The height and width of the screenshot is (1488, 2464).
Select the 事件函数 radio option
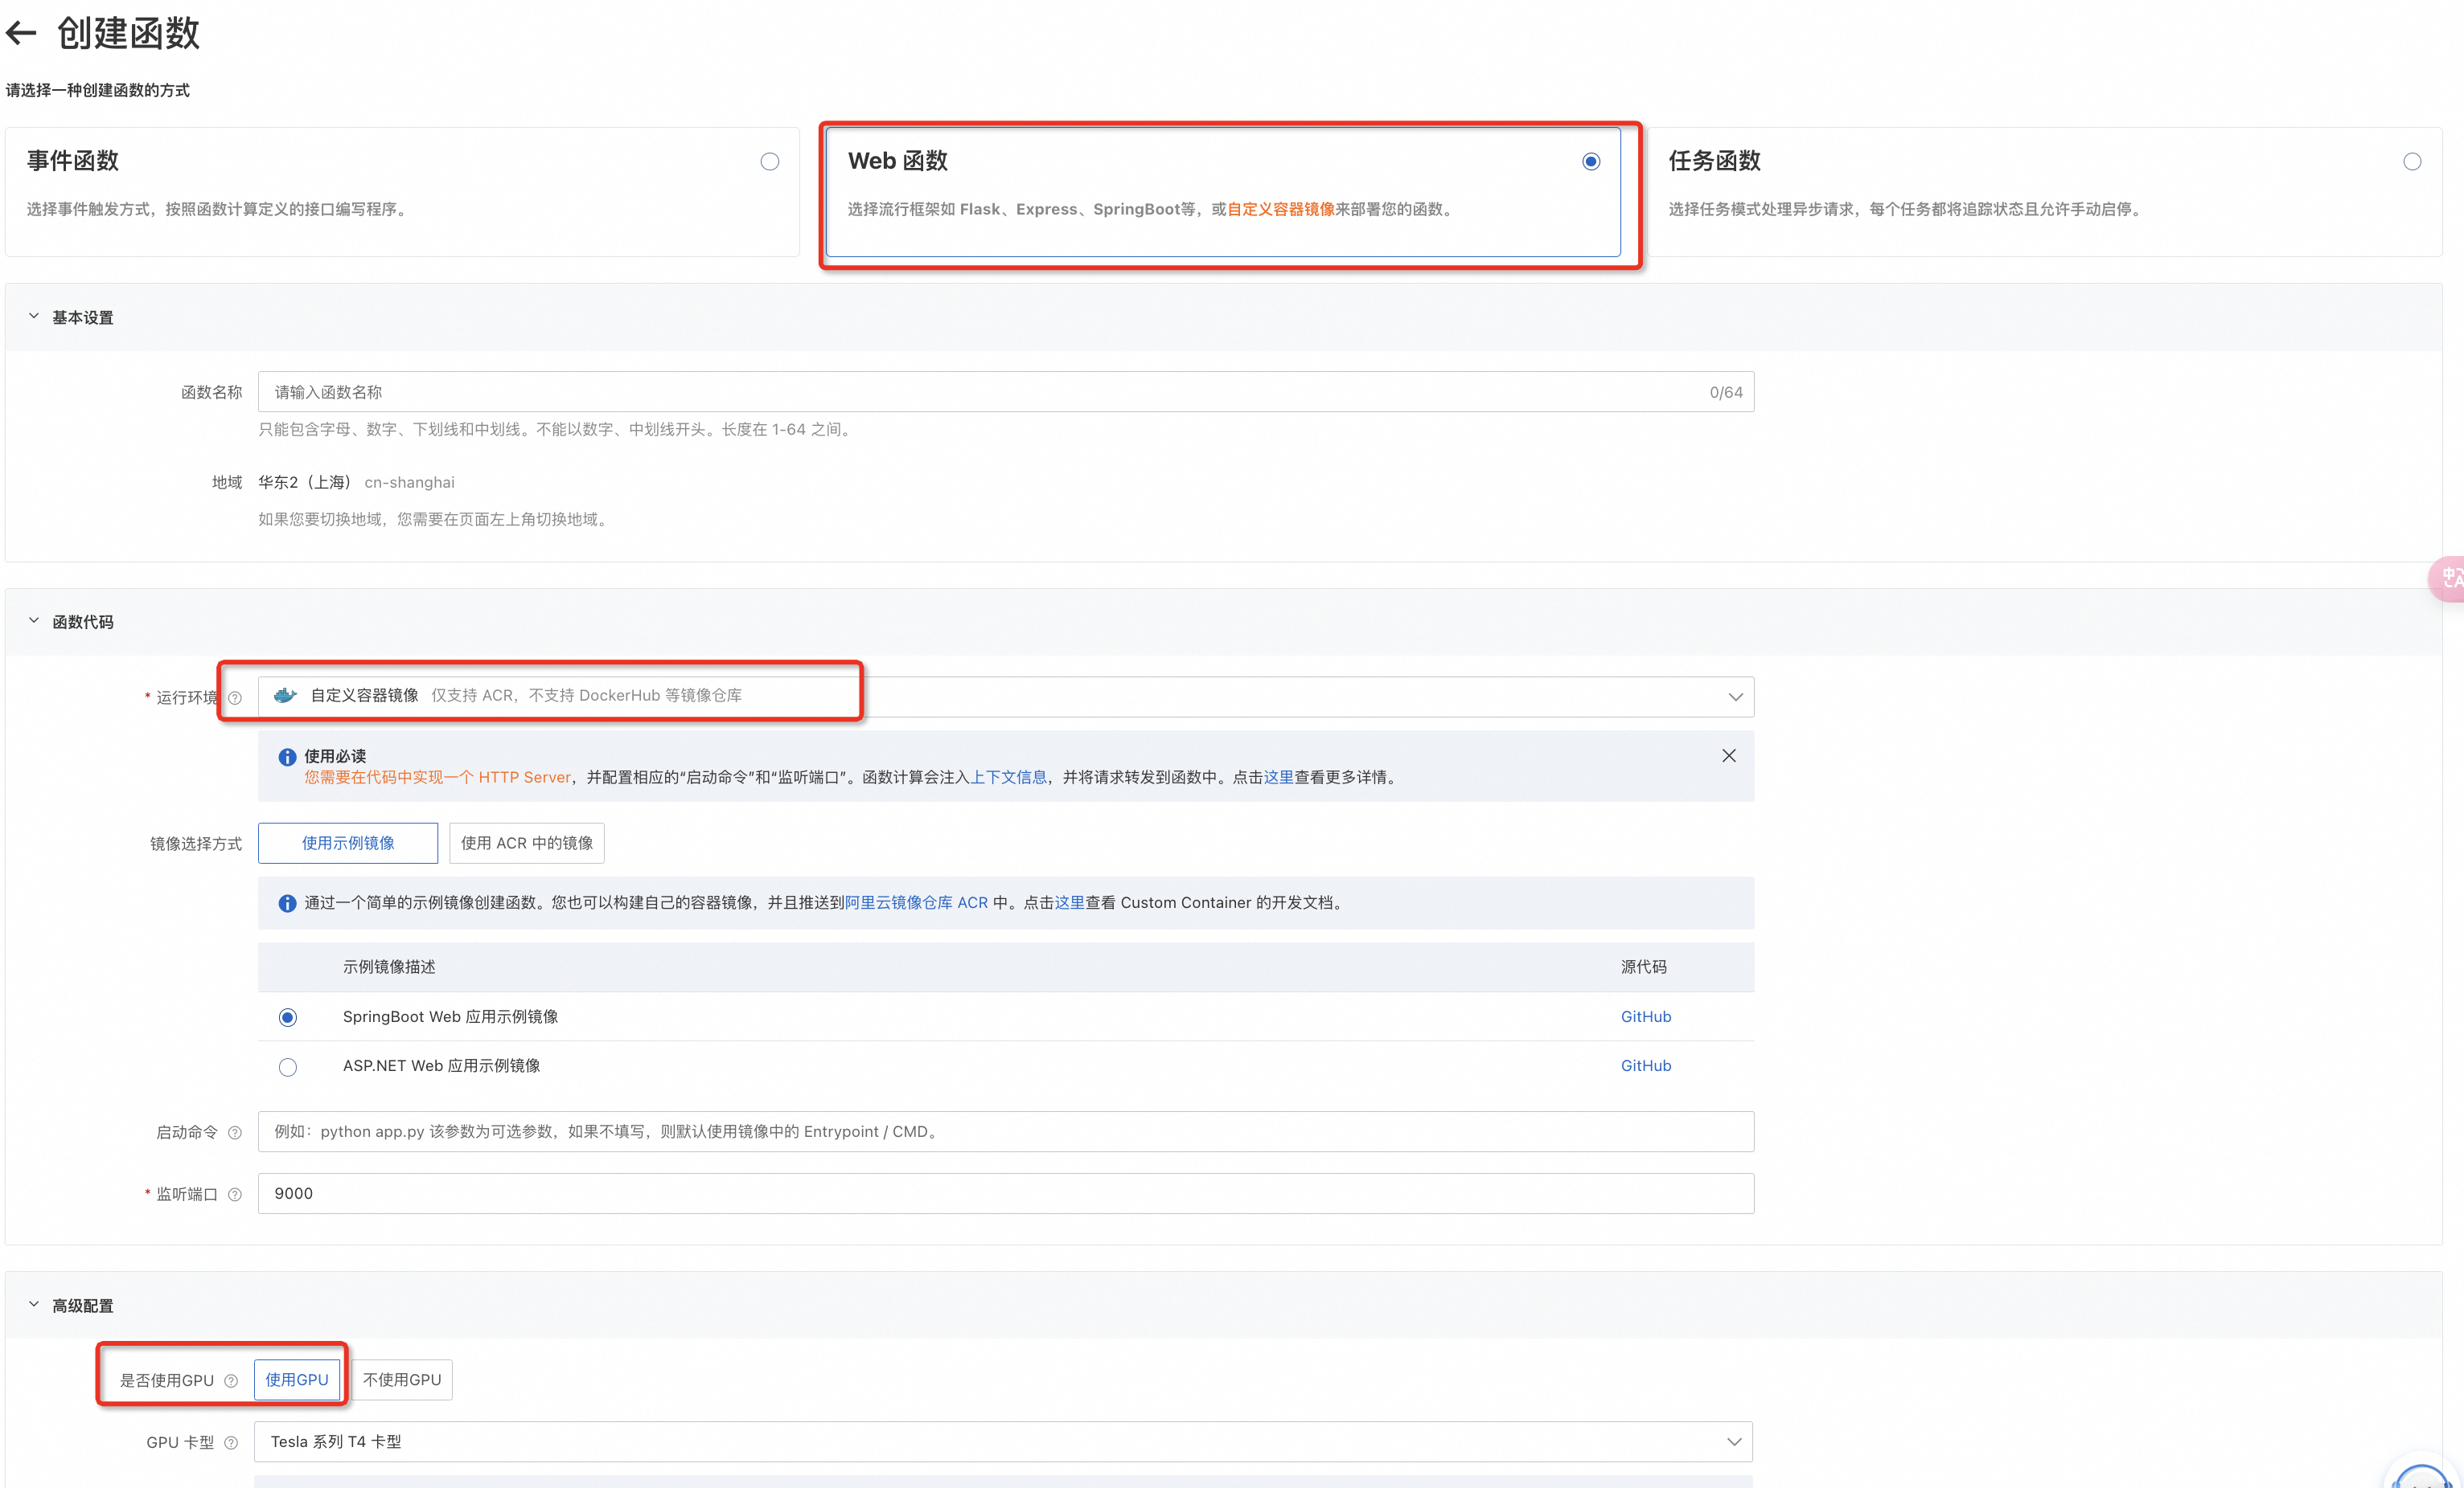[x=769, y=161]
